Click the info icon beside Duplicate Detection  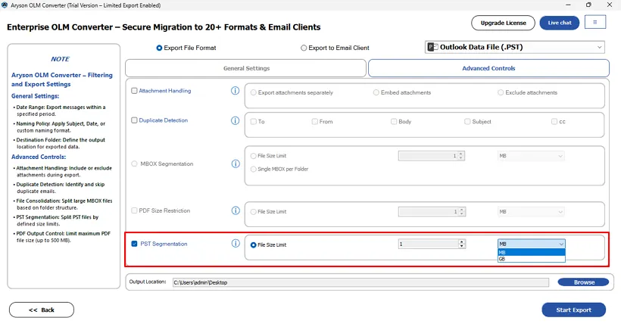(x=235, y=120)
